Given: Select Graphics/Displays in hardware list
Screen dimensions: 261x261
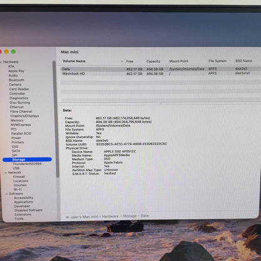Looking at the screenshot, I should point(24,116).
